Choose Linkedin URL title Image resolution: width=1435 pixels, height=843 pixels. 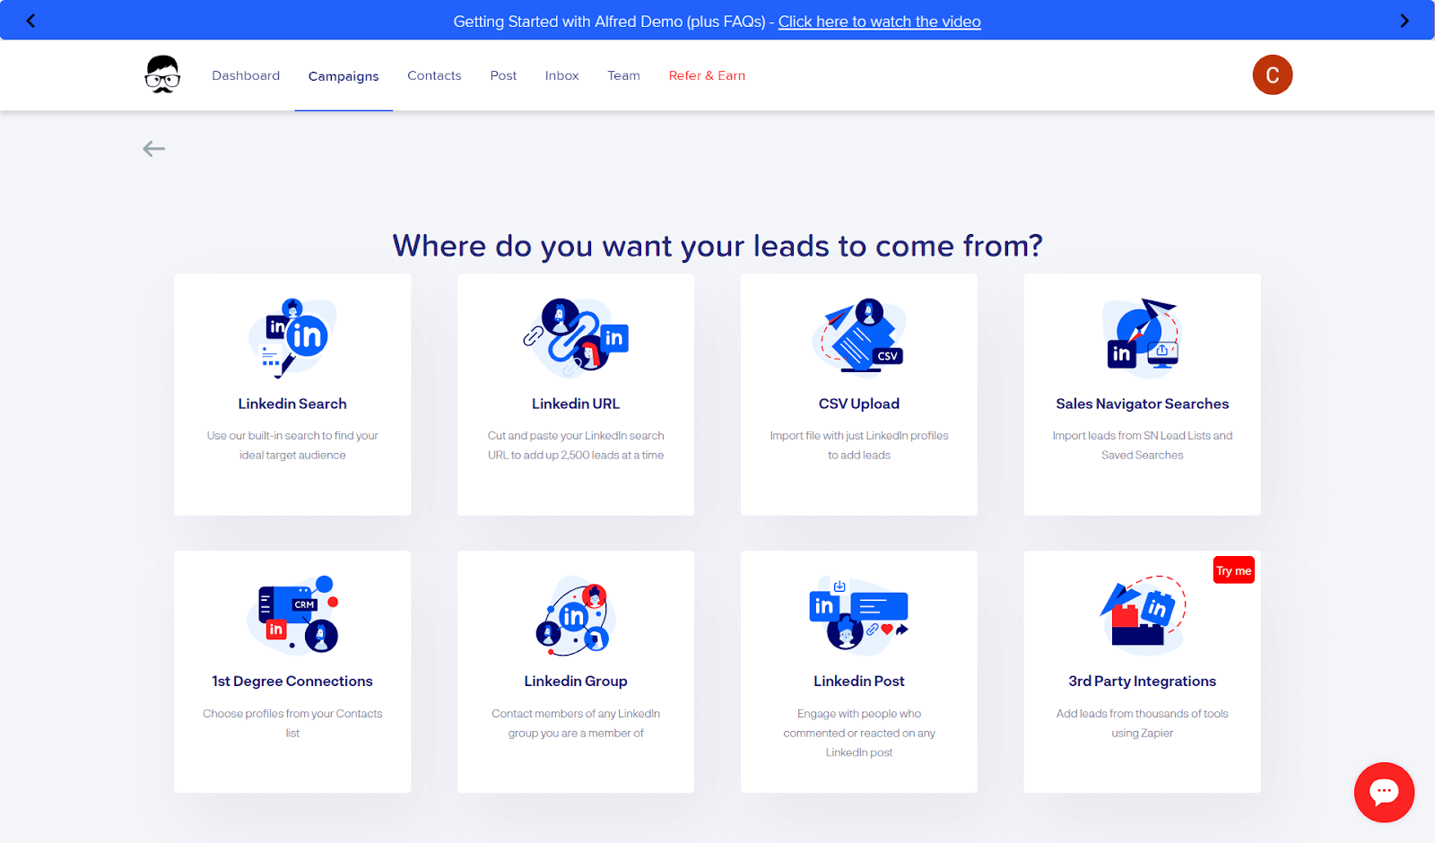coord(576,404)
